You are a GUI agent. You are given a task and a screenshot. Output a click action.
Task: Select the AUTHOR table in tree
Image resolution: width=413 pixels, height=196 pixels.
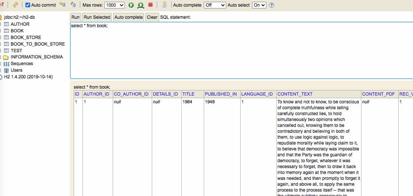[x=20, y=24]
